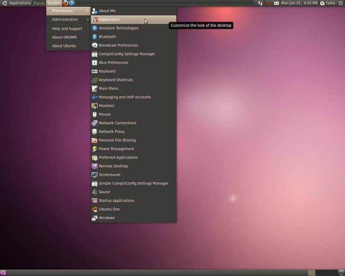Click the 'Appearance' label

[x=109, y=19]
